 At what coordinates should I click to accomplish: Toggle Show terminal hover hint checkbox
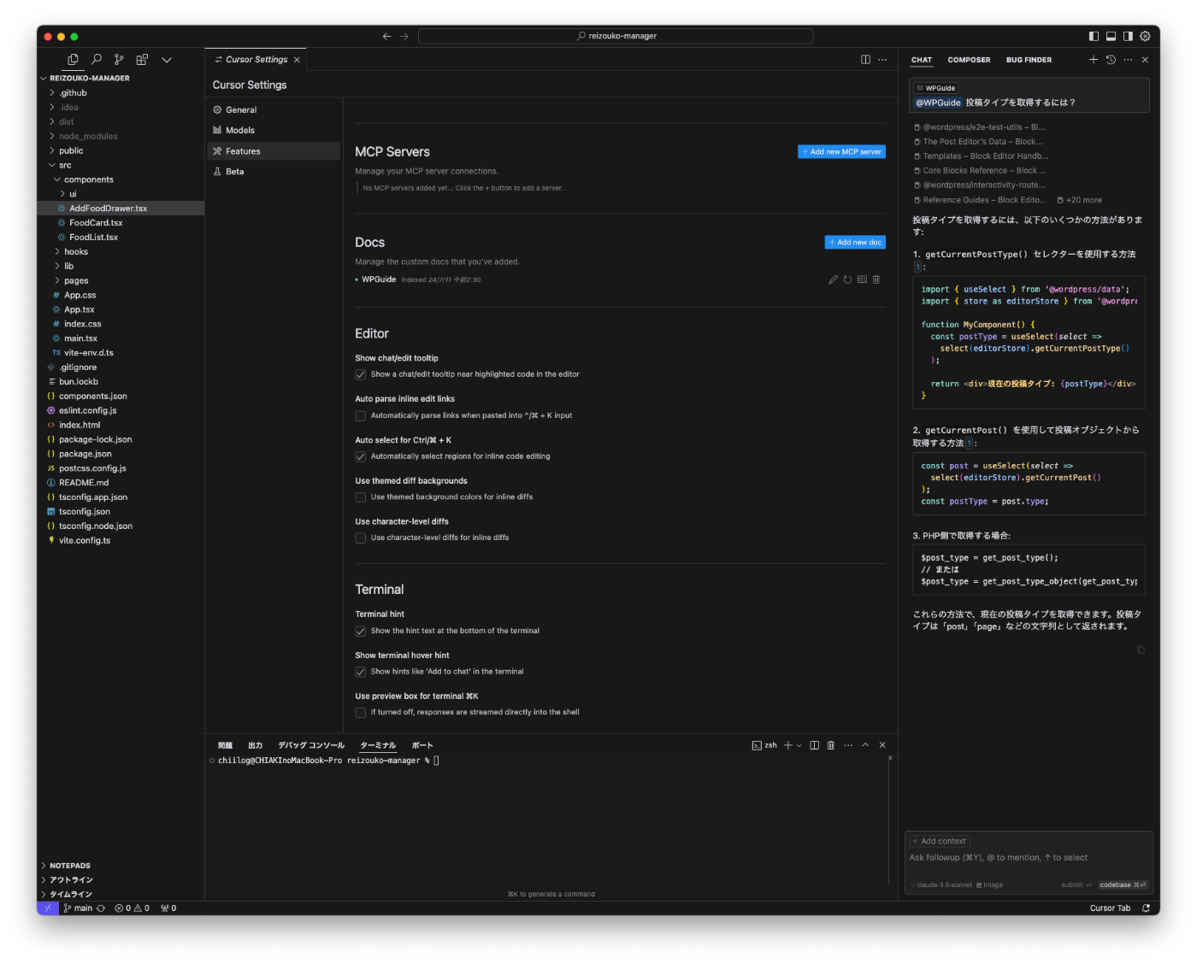coord(360,672)
